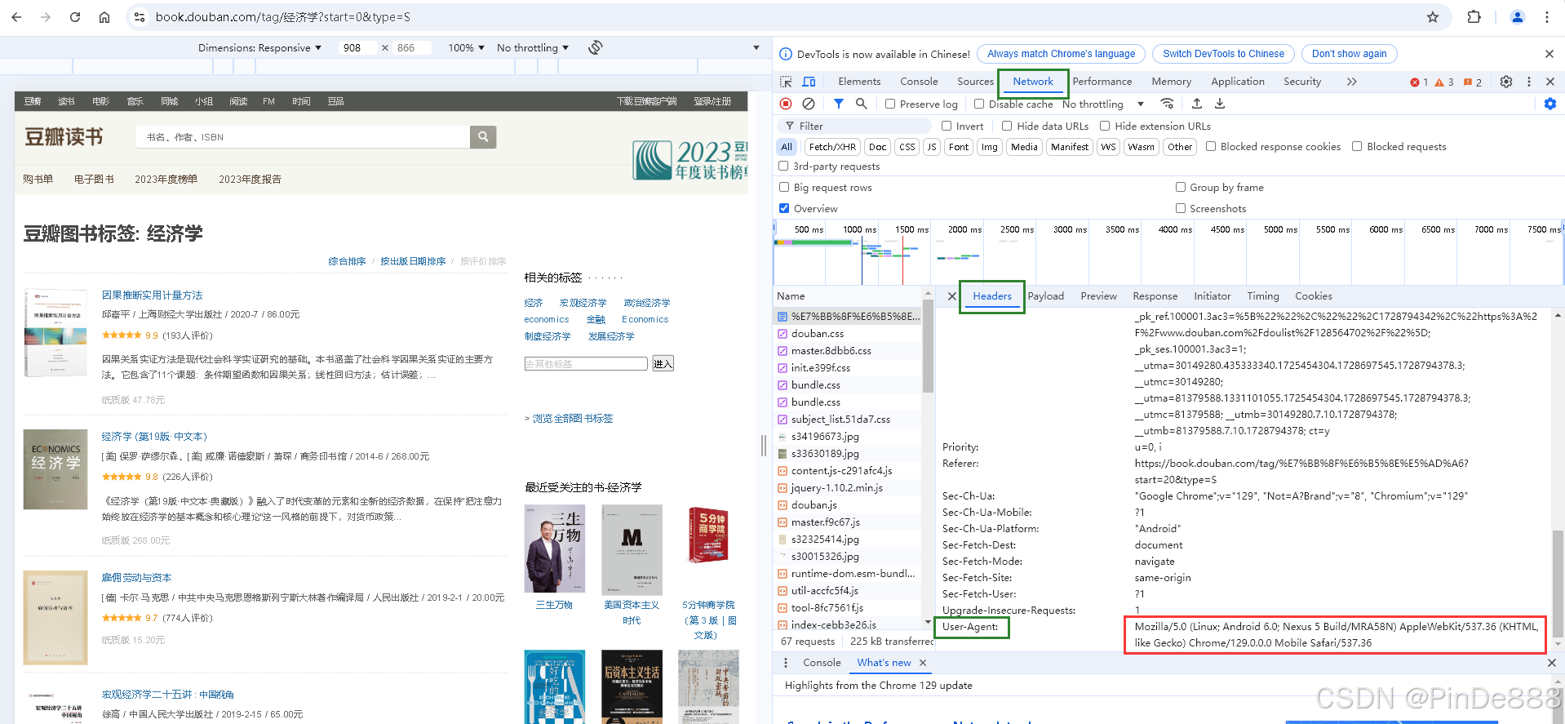Open network panel throttling dropdown

1102,104
